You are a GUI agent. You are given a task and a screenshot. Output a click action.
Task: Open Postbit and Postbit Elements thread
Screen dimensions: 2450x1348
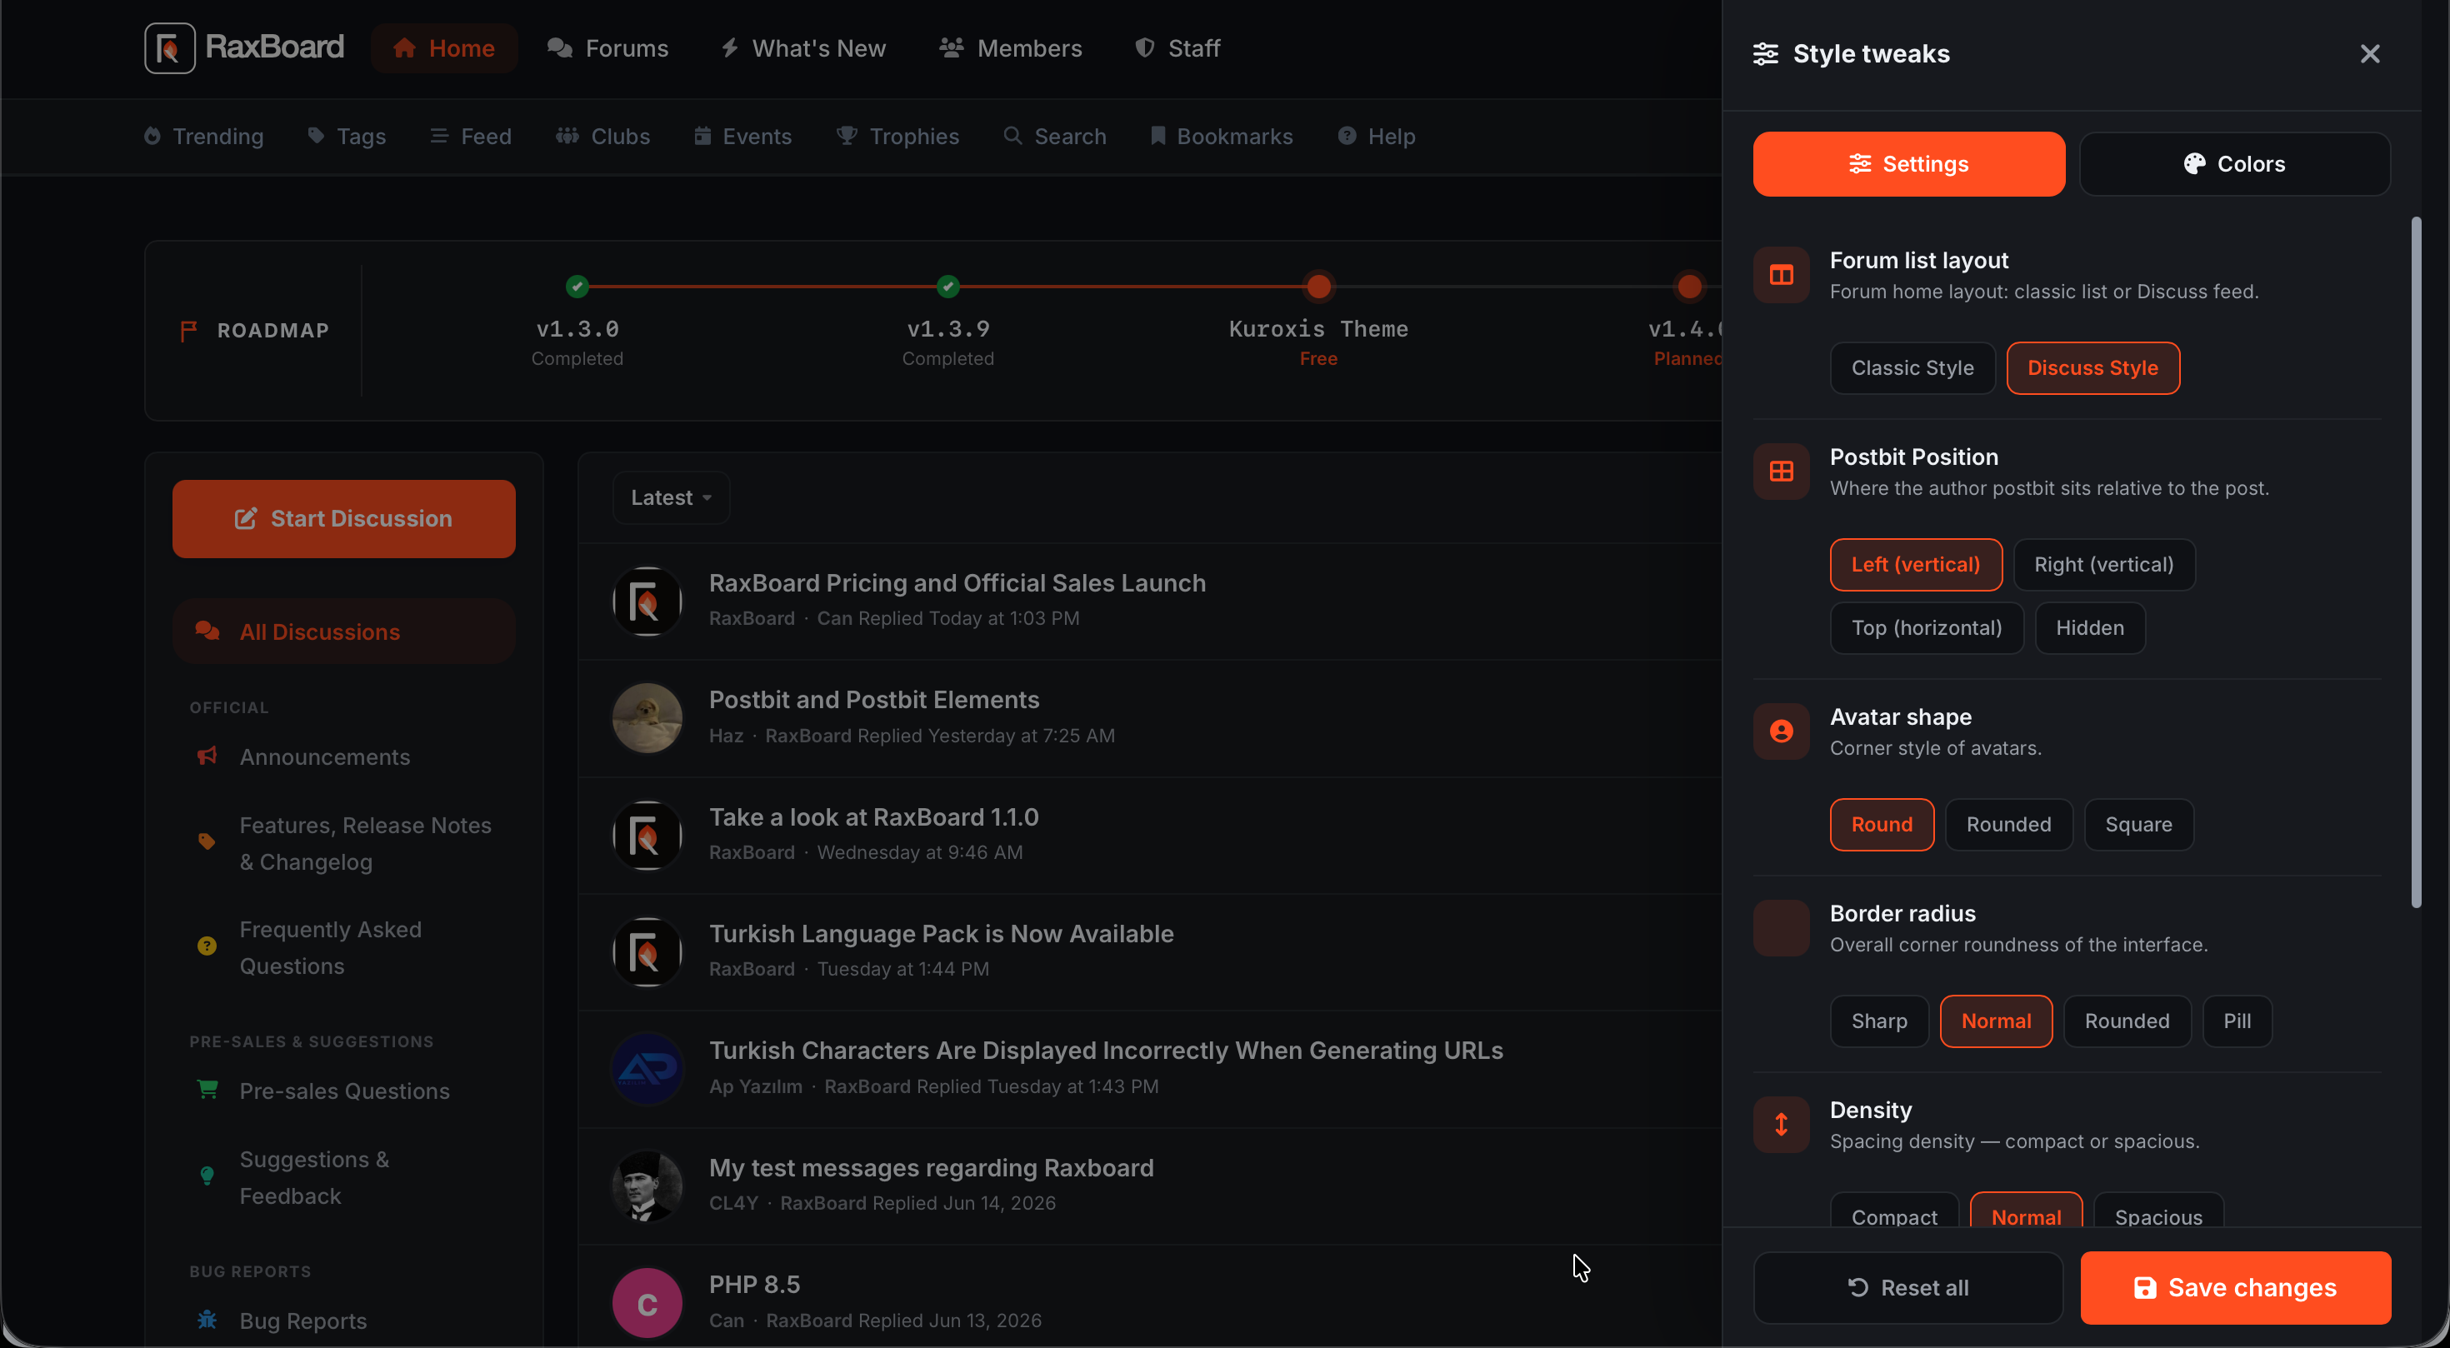(x=874, y=700)
